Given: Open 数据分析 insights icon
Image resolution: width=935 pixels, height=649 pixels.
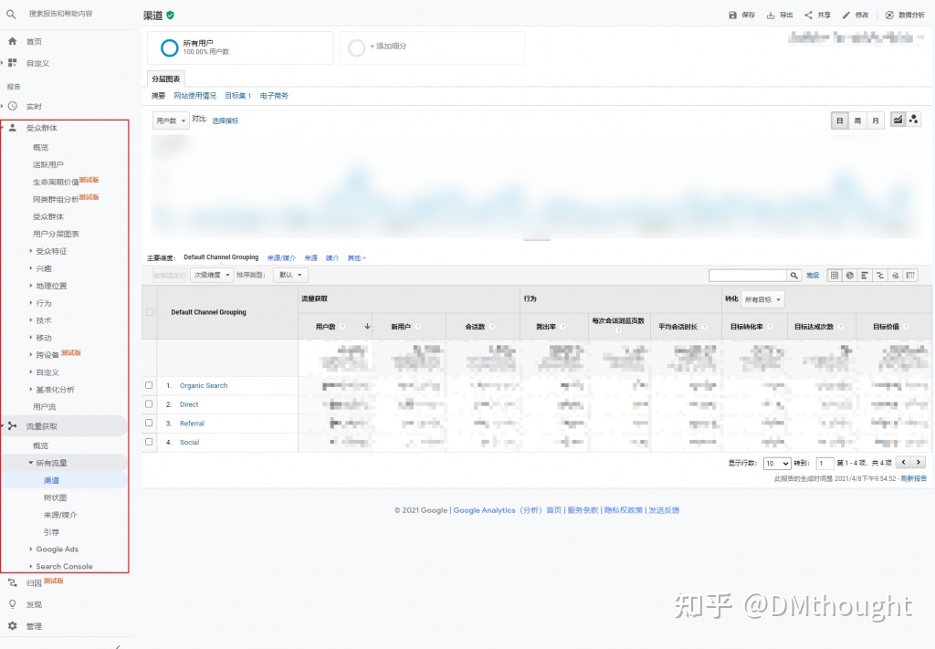Looking at the screenshot, I should tap(889, 15).
